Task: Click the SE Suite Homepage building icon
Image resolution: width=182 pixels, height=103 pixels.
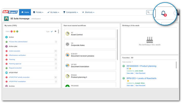Action: [x=6, y=19]
